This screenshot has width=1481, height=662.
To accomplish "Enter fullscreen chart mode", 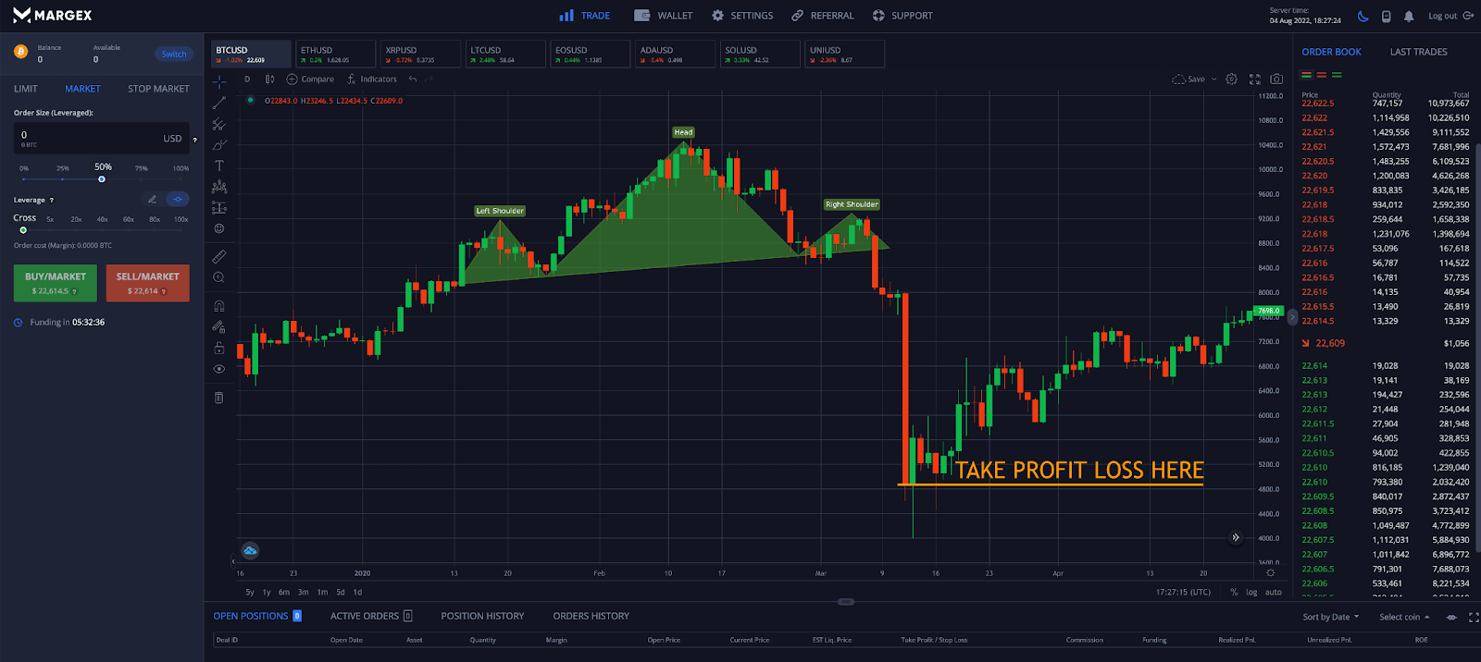I will (1255, 80).
